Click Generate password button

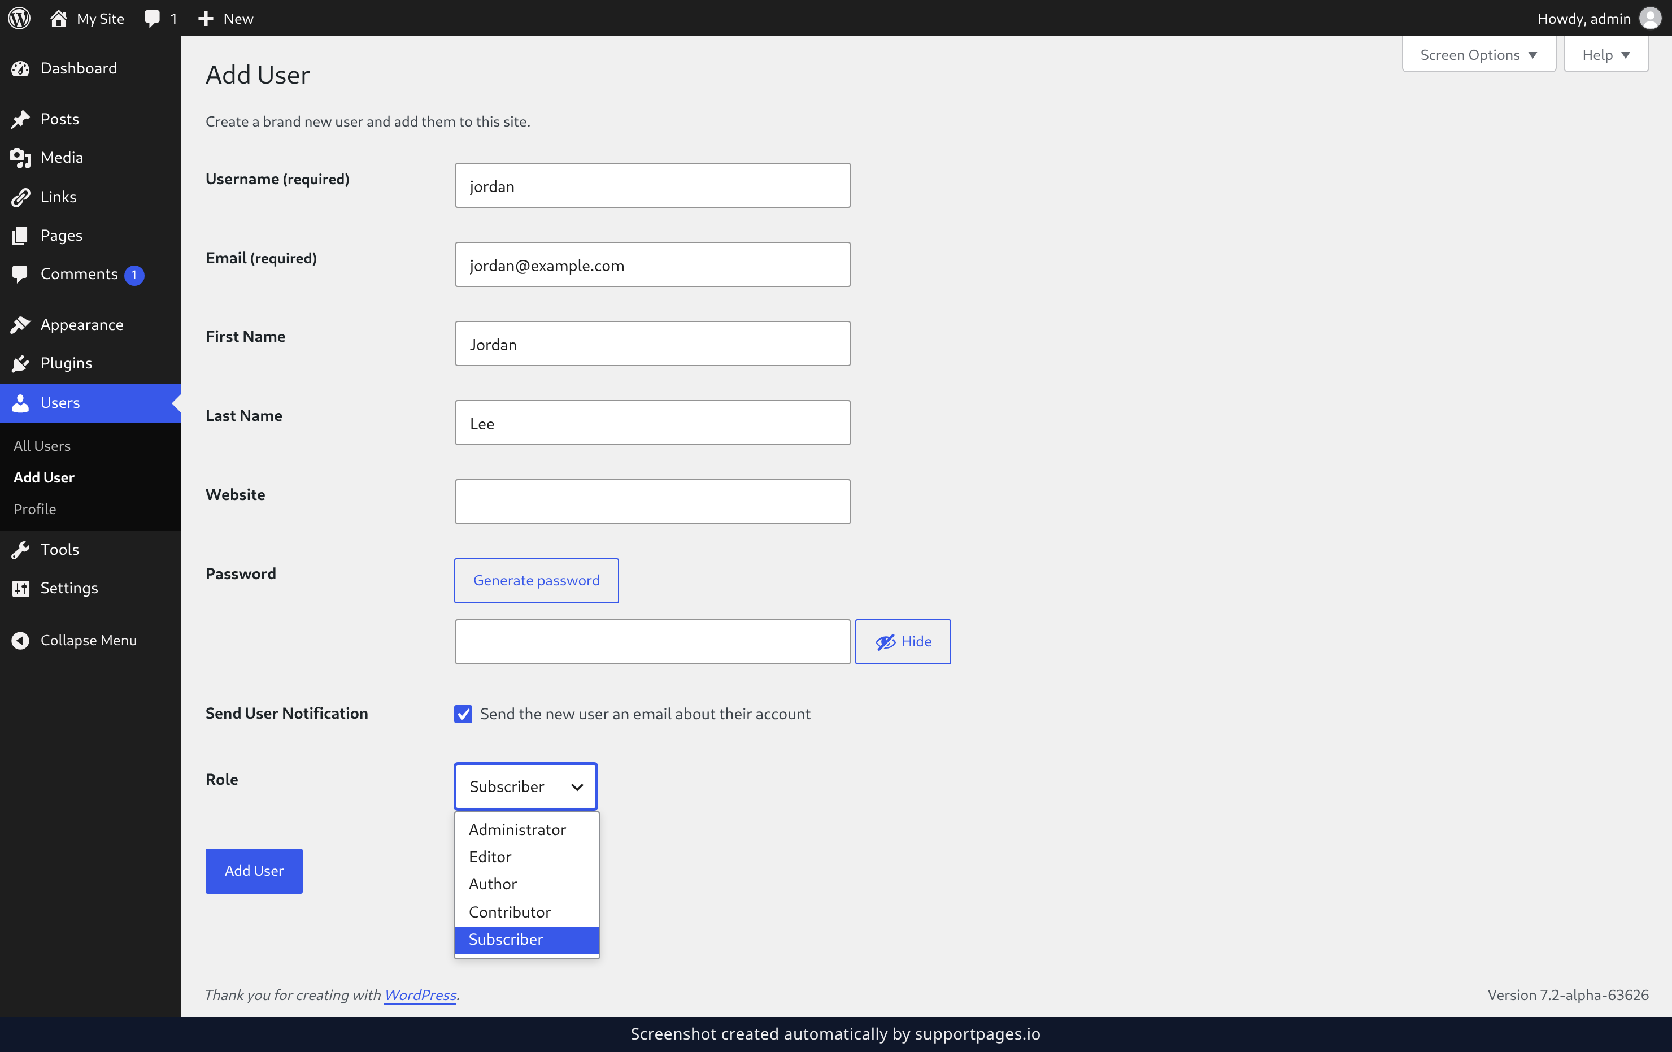pos(536,580)
